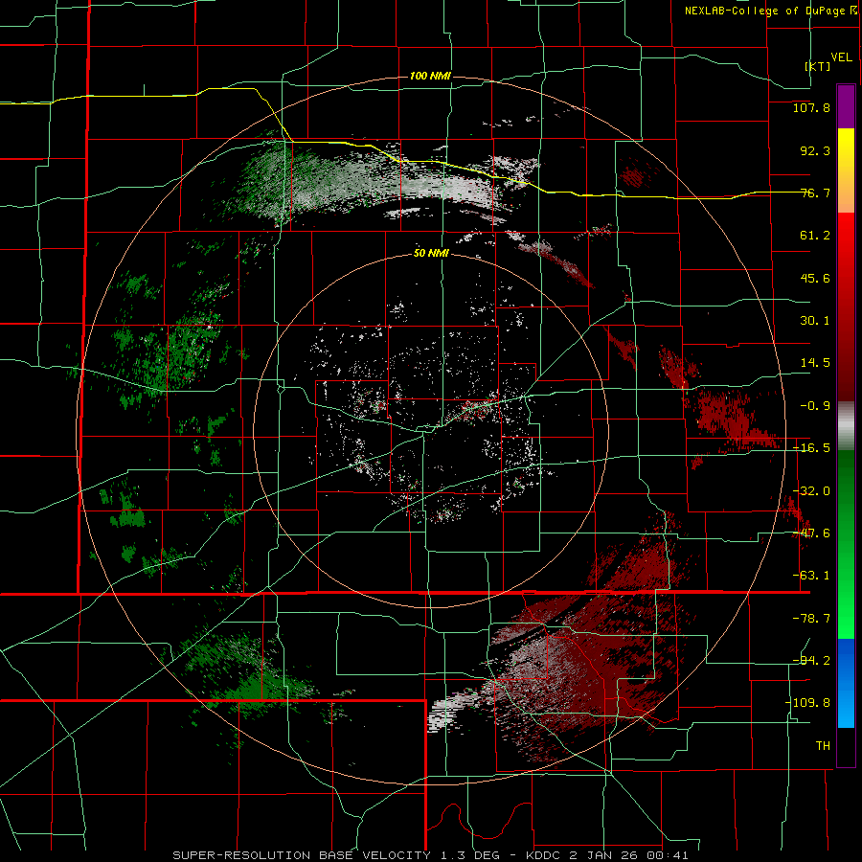Click the VEL legend title
The image size is (862, 862).
tap(841, 57)
